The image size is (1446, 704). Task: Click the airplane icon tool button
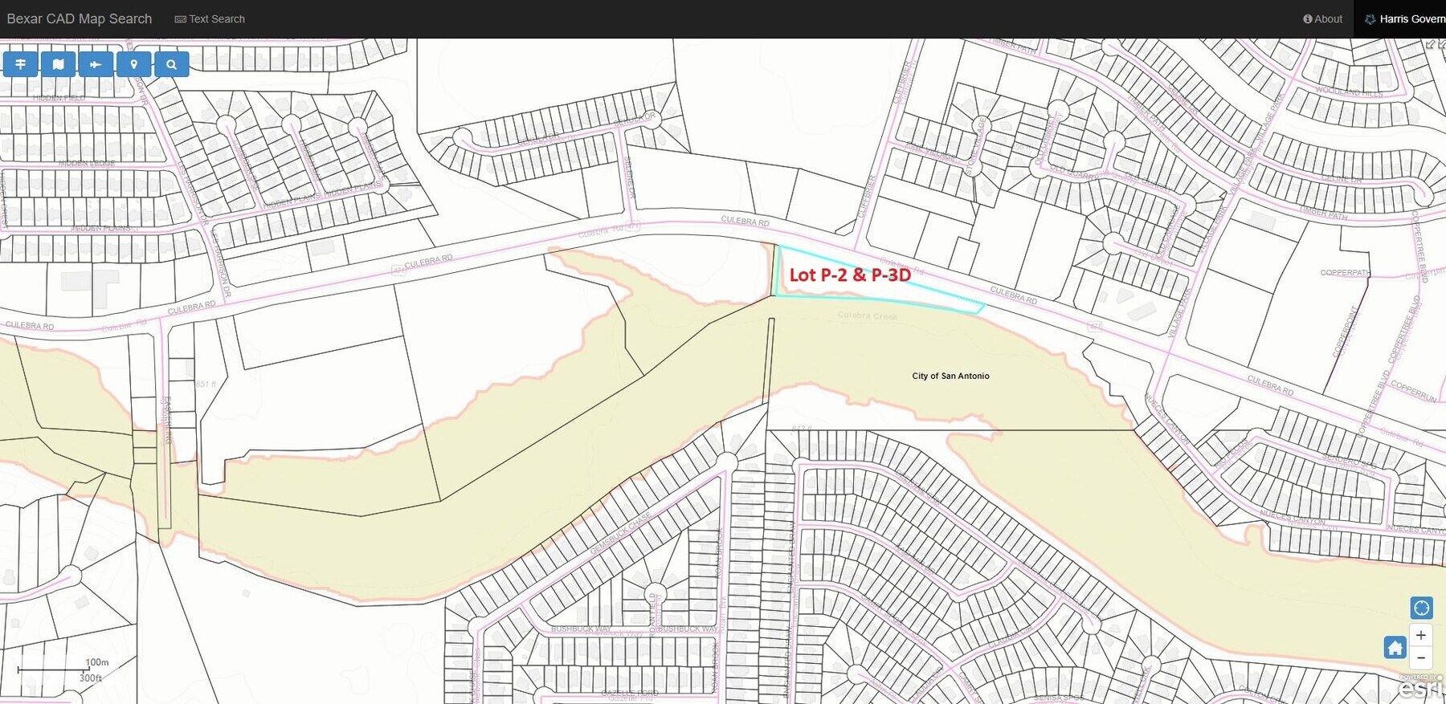coord(96,64)
